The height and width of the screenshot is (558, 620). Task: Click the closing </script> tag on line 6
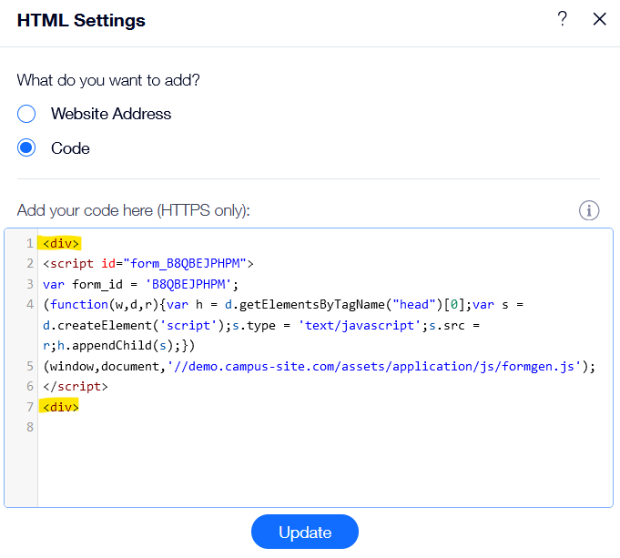(x=76, y=386)
